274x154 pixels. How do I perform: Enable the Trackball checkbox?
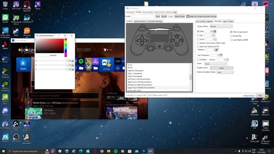pos(198,59)
